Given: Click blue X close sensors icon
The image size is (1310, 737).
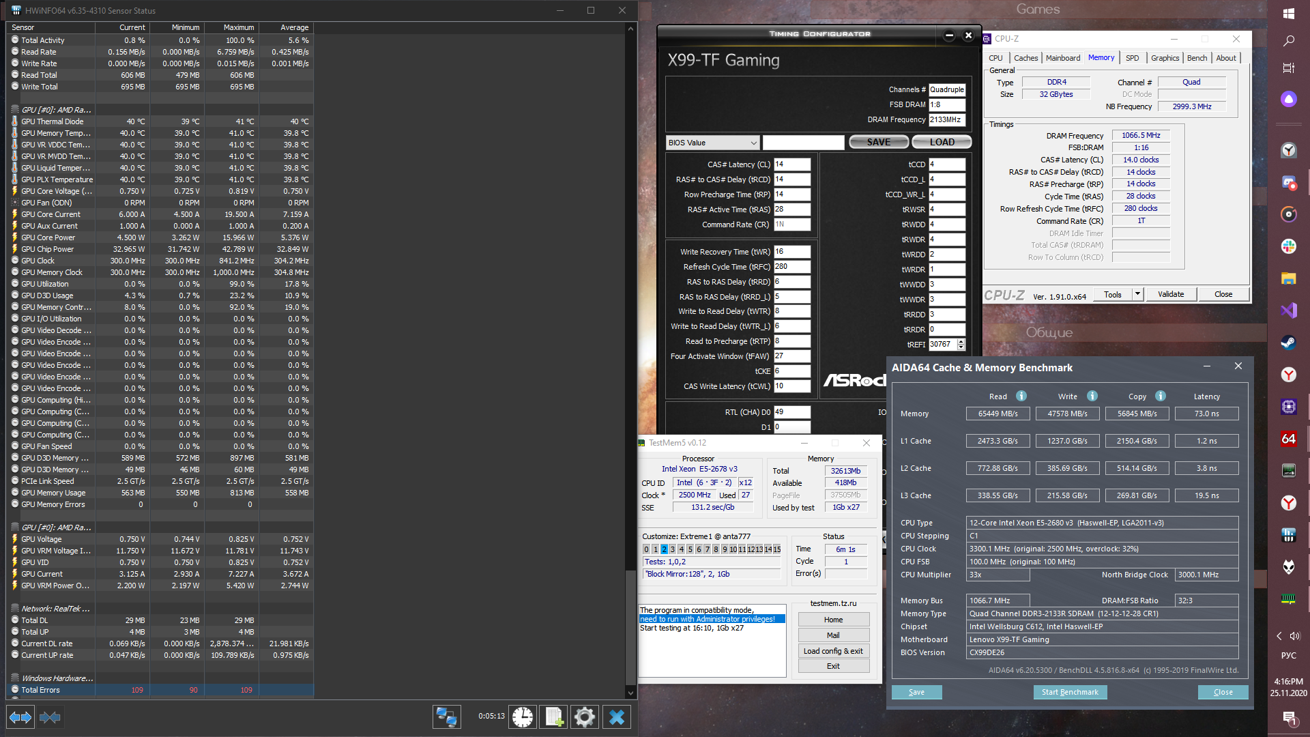Looking at the screenshot, I should coord(617,717).
